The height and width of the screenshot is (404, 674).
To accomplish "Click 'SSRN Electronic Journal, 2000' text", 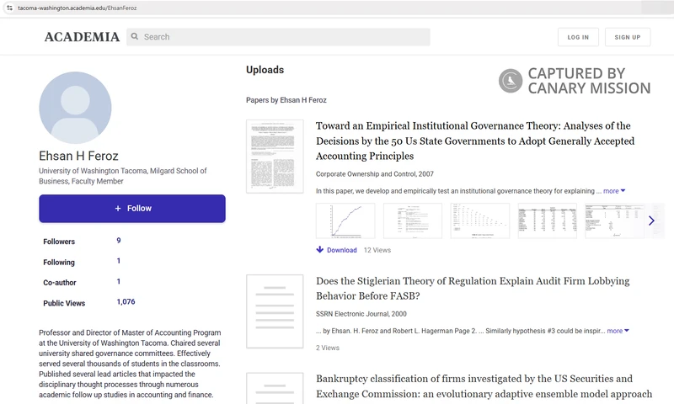I will (x=361, y=314).
